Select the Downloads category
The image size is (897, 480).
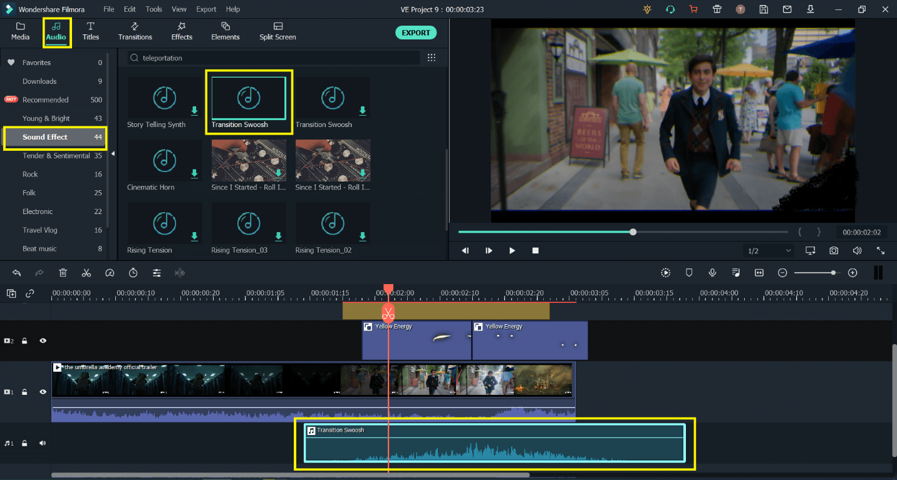[x=54, y=81]
